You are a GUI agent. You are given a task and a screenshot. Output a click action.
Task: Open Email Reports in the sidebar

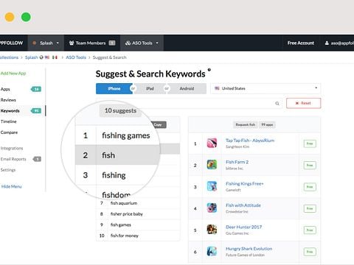click(x=13, y=159)
